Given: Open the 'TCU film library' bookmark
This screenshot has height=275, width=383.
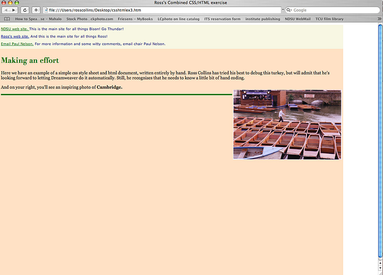Looking at the screenshot, I should point(329,19).
